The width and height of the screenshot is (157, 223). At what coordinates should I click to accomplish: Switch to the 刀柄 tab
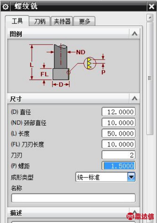click(x=40, y=21)
